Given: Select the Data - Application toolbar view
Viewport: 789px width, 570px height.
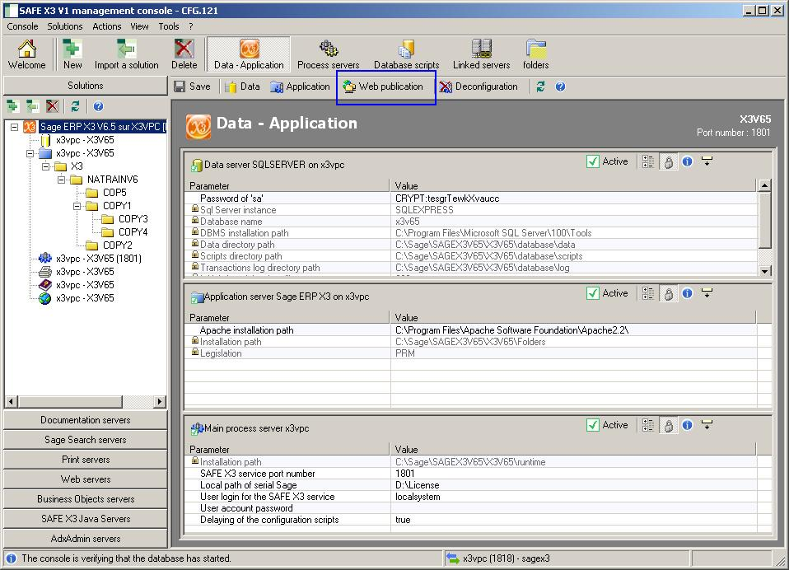Looking at the screenshot, I should coord(249,54).
